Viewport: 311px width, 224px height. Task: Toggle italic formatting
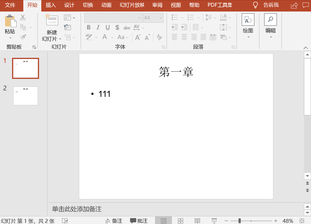tap(97, 28)
